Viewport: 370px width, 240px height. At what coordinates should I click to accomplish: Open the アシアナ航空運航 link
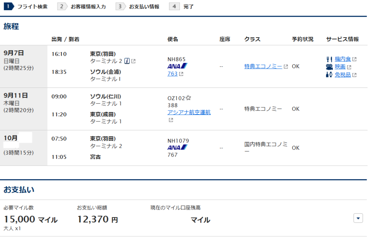pos(189,112)
